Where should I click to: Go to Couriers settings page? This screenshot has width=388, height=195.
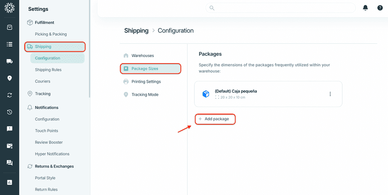43,81
